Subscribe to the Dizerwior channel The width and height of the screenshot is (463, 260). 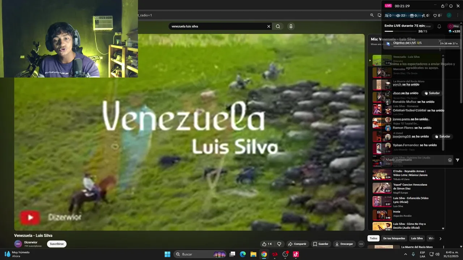coord(57,244)
